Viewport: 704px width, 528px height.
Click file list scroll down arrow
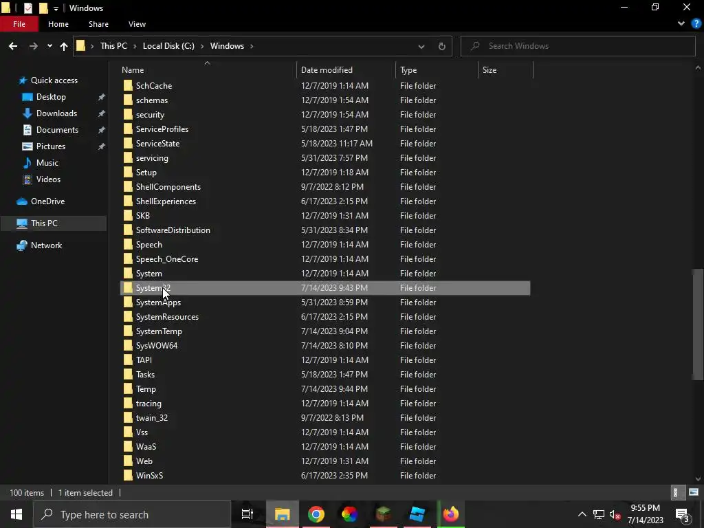click(x=698, y=479)
